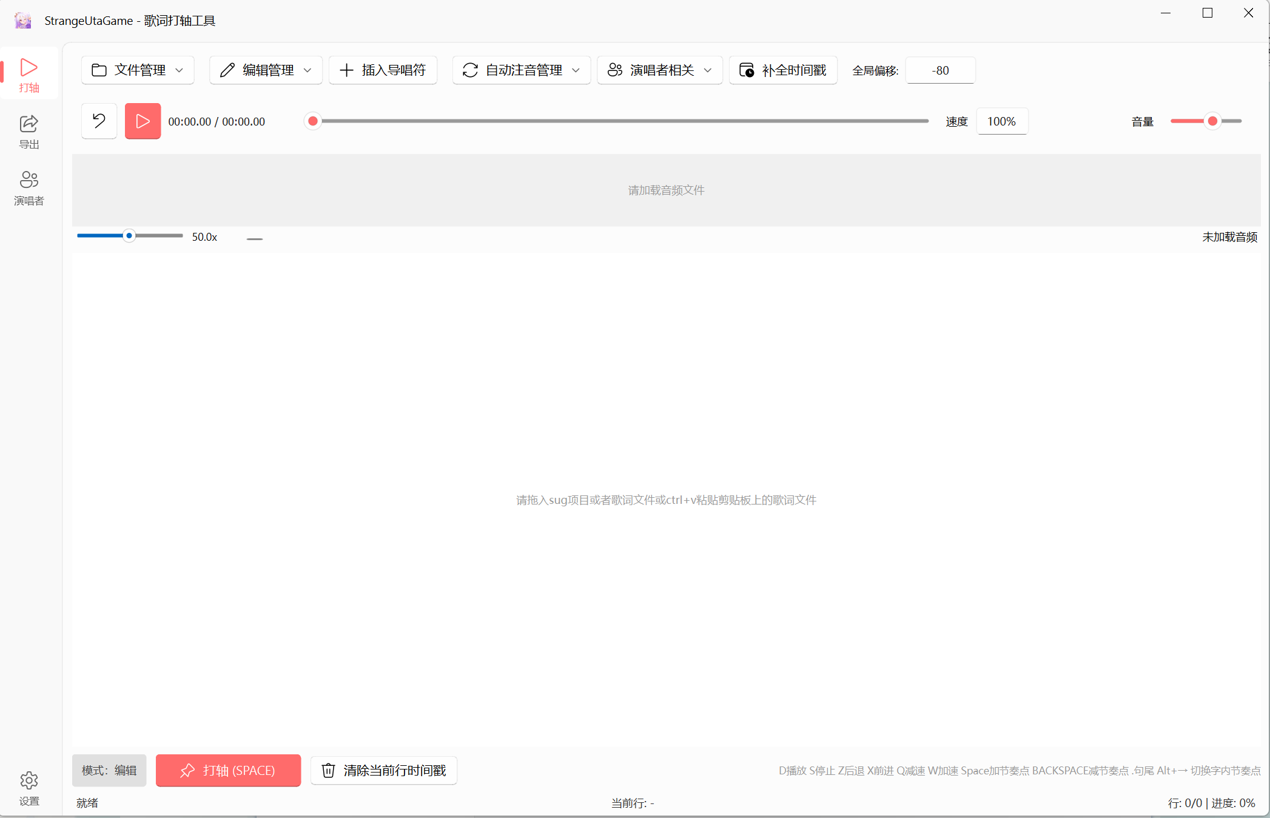
Task: Click the refresh icon in 自动注音管理
Action: coord(470,70)
